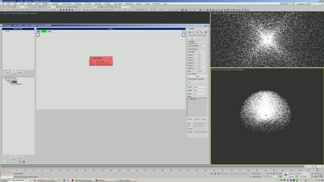Open the Group dropdown set to None

point(199,87)
